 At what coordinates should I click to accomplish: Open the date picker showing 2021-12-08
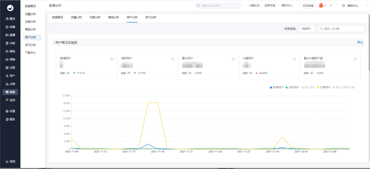coord(341,28)
